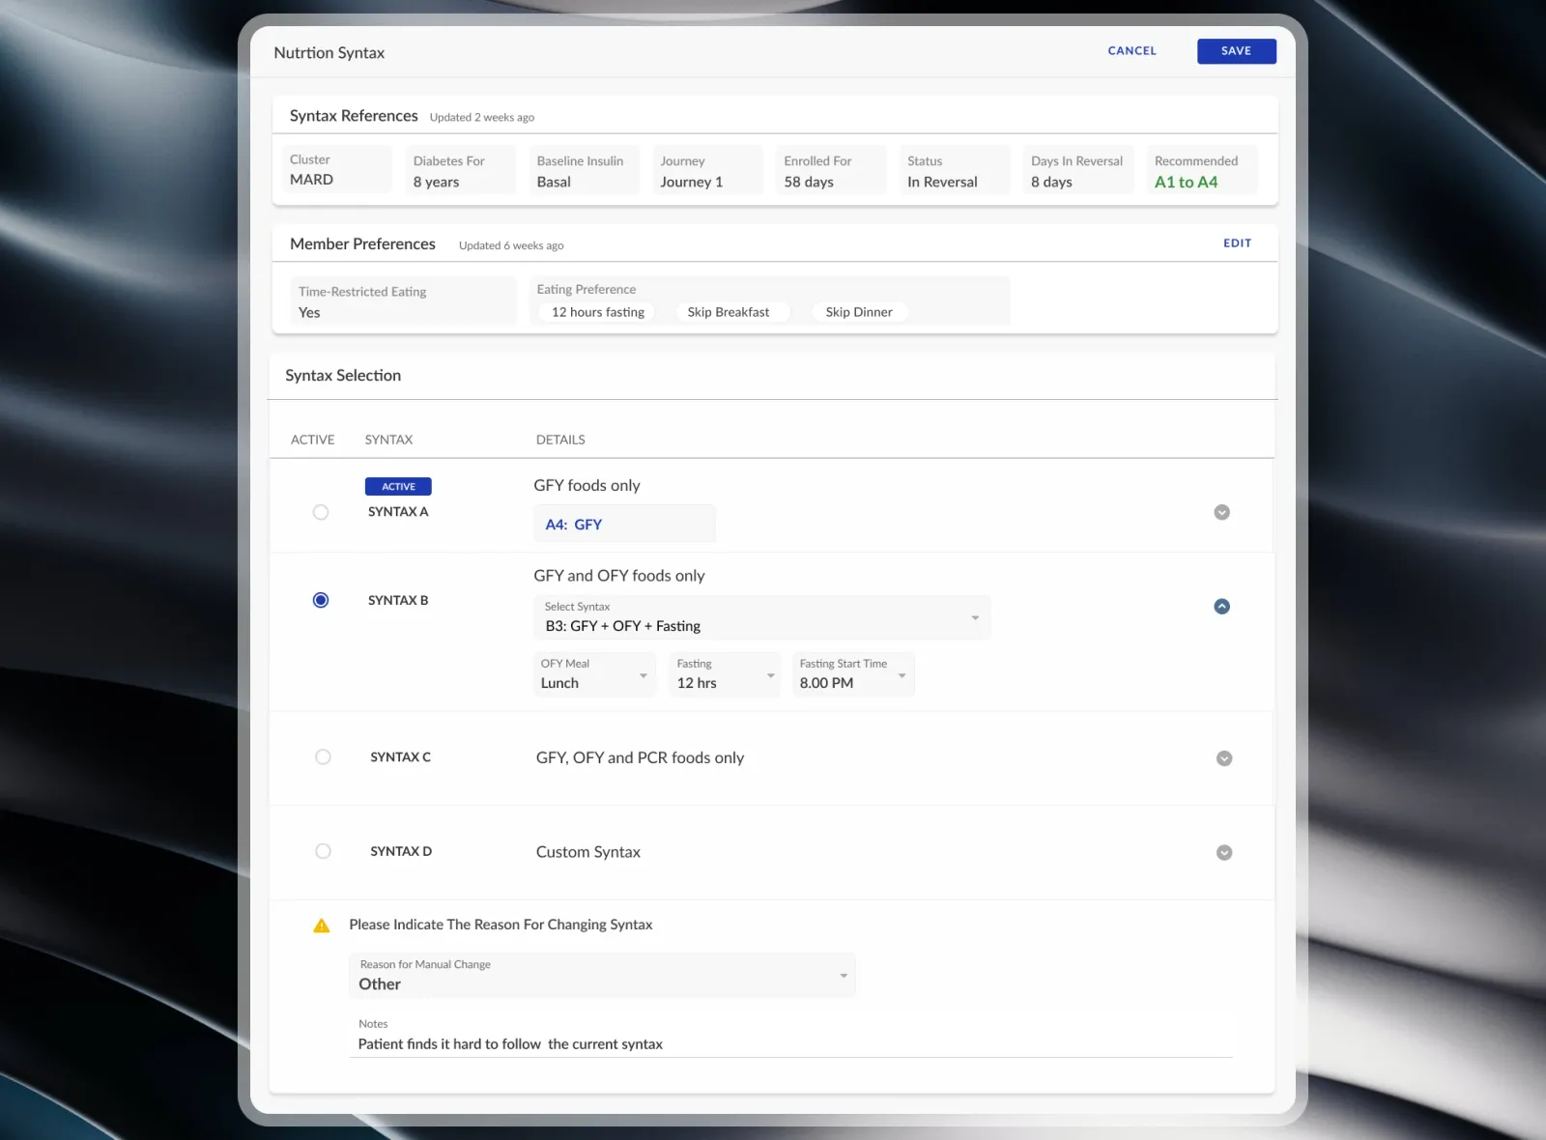Open Reason for Manual Change dropdown

[x=602, y=975]
